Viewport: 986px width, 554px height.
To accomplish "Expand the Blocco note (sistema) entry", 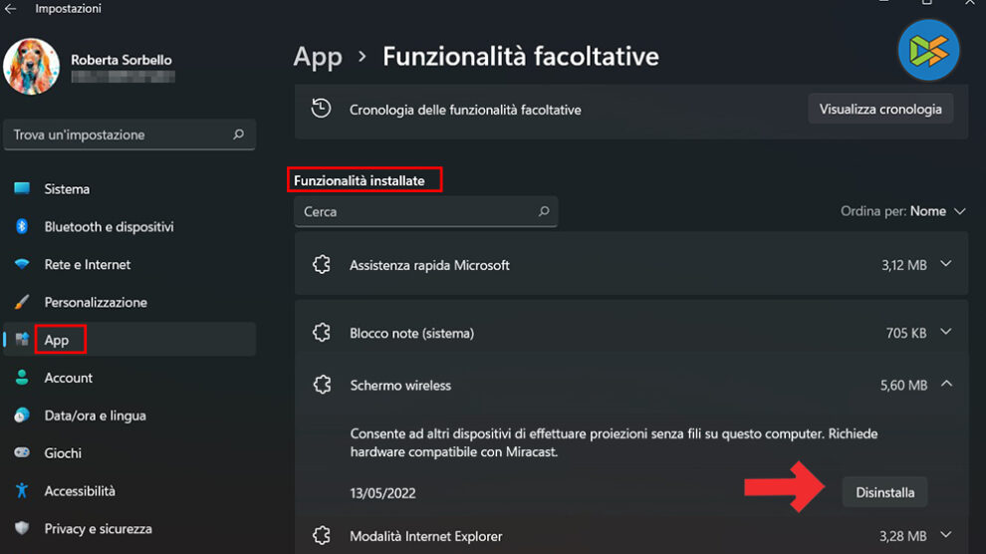I will tap(946, 333).
